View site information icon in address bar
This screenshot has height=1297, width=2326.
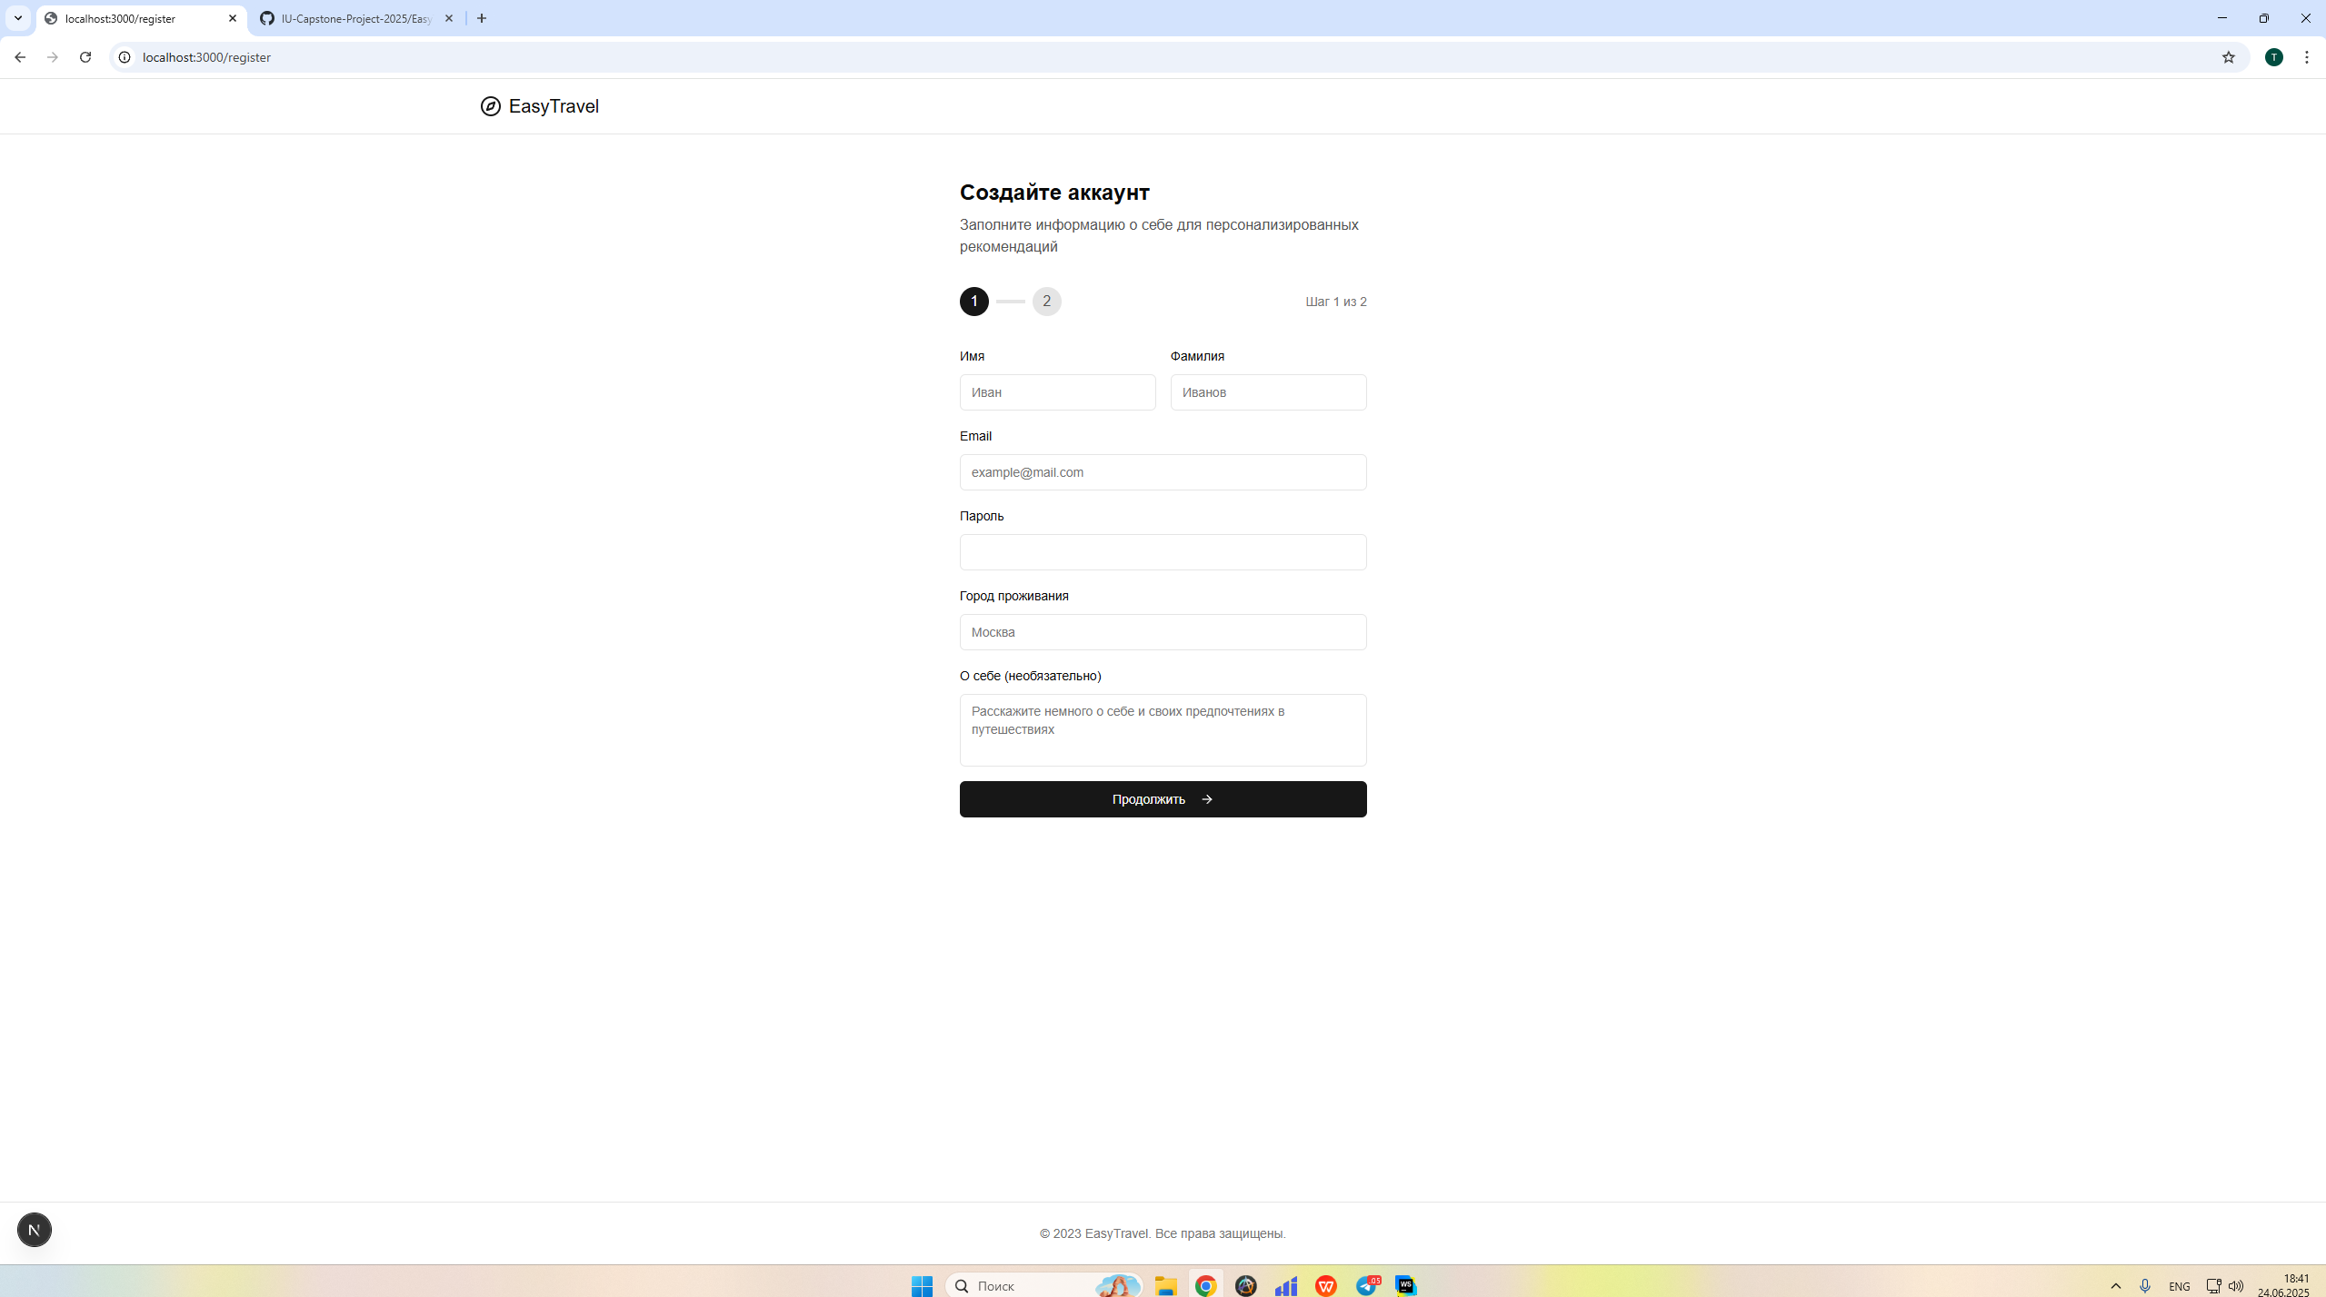click(x=125, y=57)
